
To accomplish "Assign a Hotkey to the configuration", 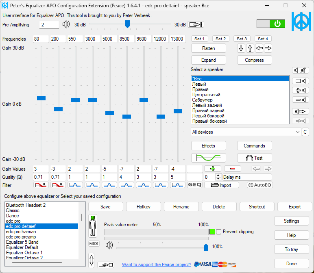I will [144, 207].
